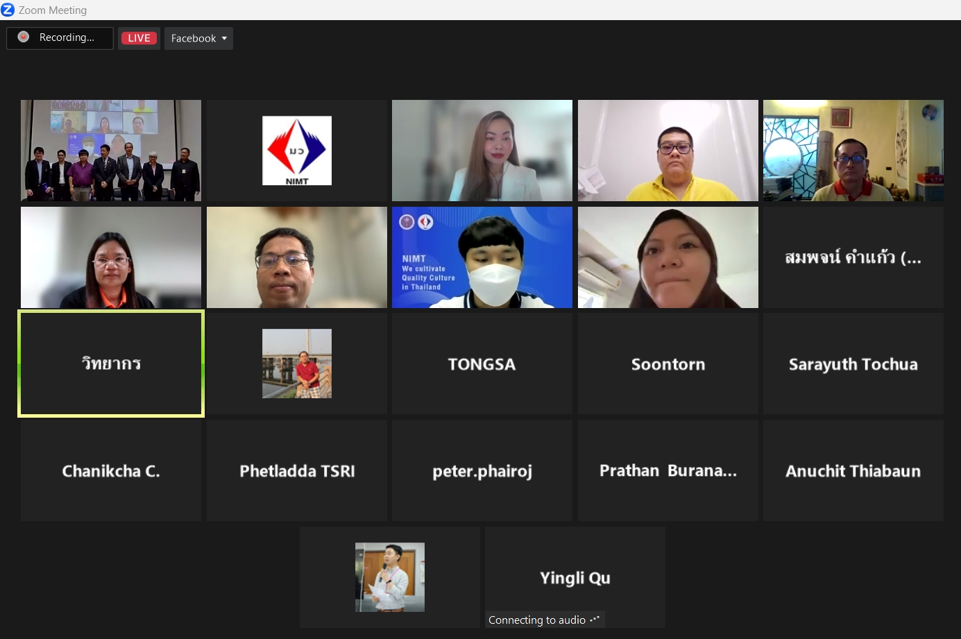Viewport: 961px width, 639px height.
Task: Select the Anuchit Thiabaun participant tile
Action: point(853,471)
